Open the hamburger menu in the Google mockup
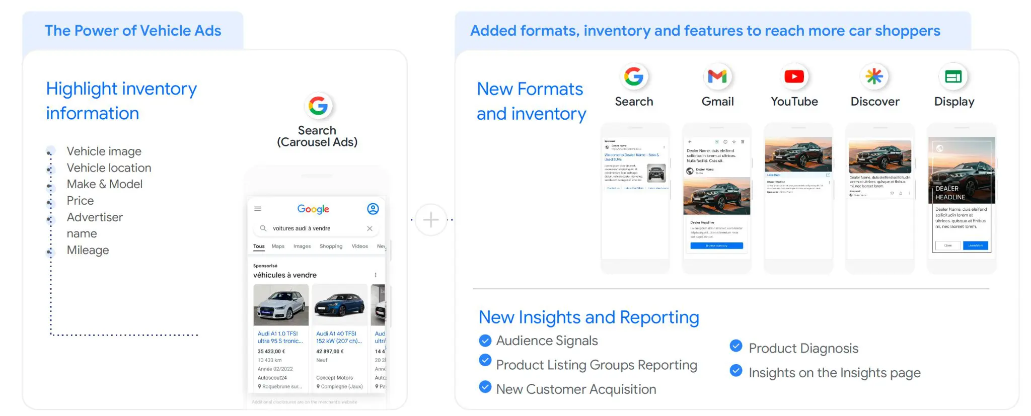 (258, 209)
